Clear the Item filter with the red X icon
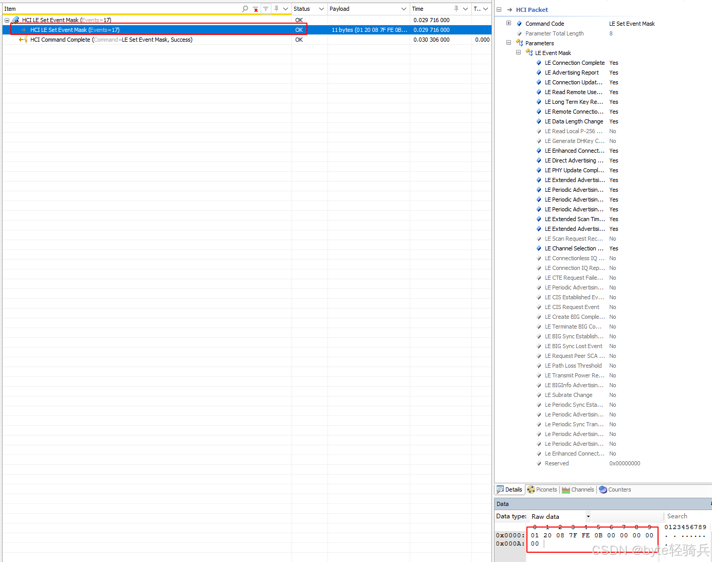712x562 pixels. [x=255, y=9]
